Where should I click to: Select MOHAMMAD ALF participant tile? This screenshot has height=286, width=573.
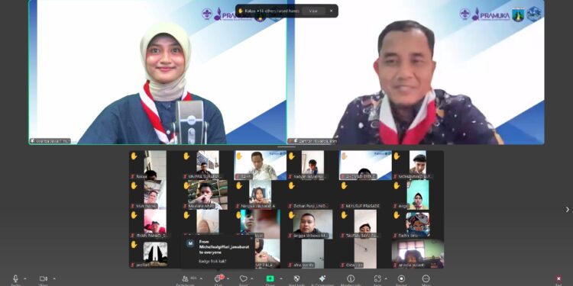point(418,165)
